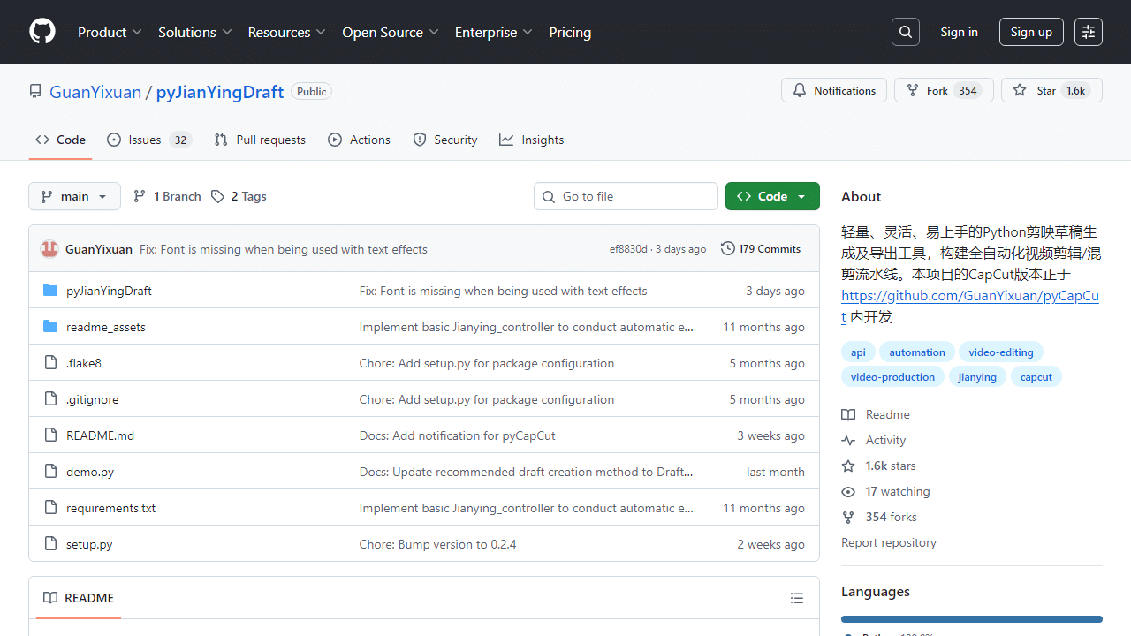Screen dimensions: 1131x636
Task: Expand the Open Source menu
Action: 390,32
